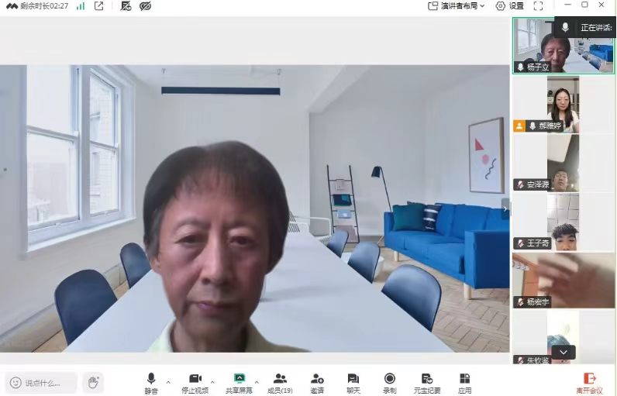Open the 聊天 chat panel

pos(353,384)
